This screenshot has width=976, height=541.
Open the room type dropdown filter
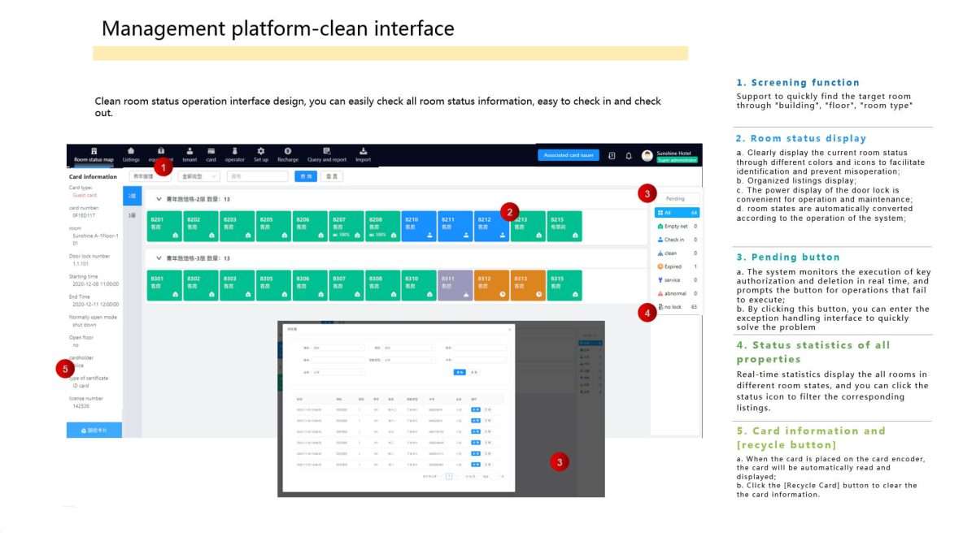(x=198, y=176)
